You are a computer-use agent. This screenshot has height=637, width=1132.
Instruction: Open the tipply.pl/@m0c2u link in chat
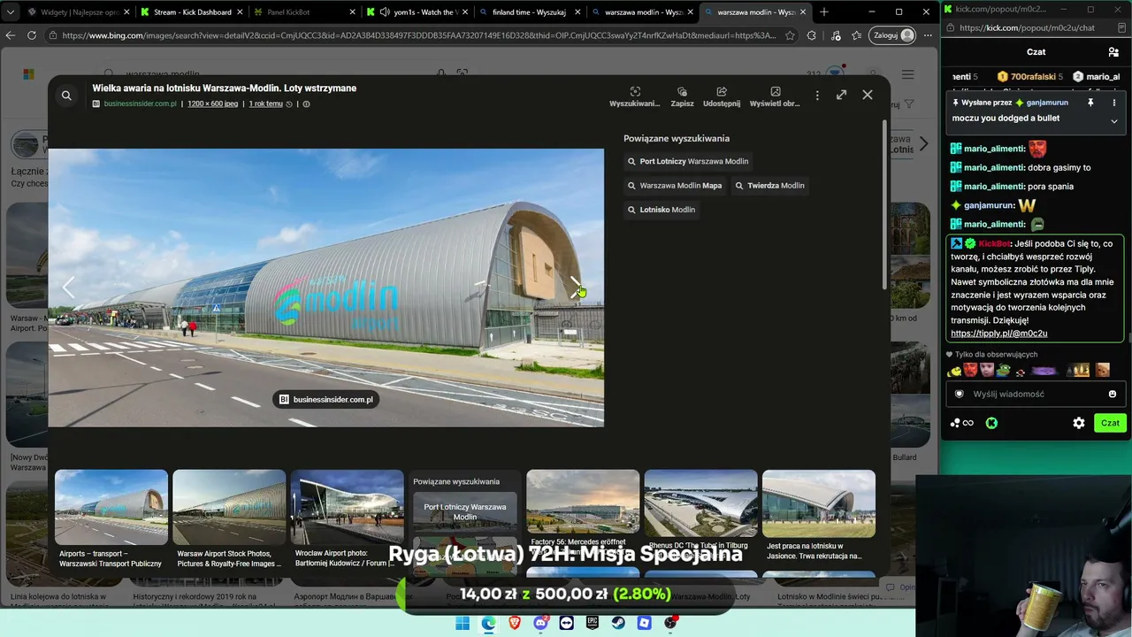tap(998, 334)
